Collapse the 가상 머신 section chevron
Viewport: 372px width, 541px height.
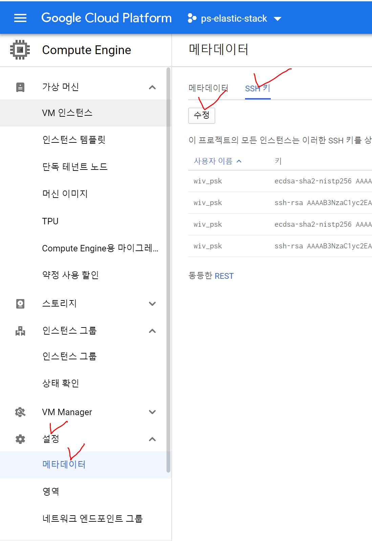(x=152, y=87)
